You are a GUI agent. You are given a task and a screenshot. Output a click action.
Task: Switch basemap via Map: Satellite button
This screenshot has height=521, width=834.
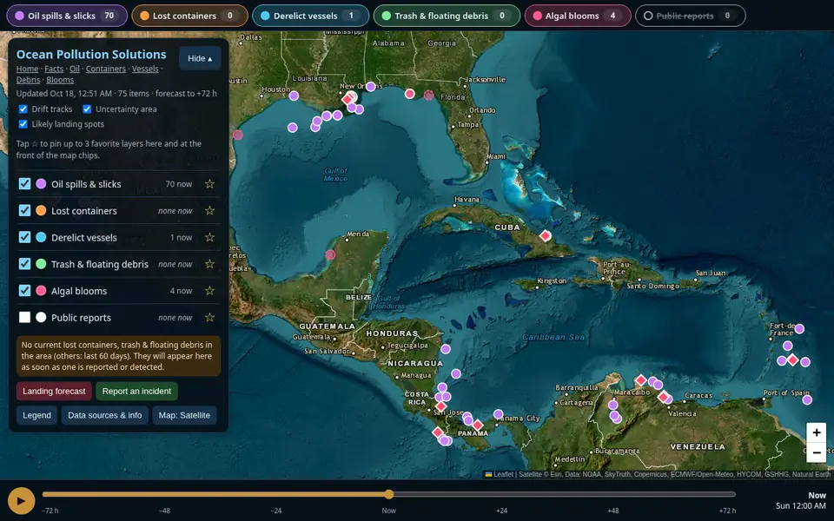coord(184,415)
